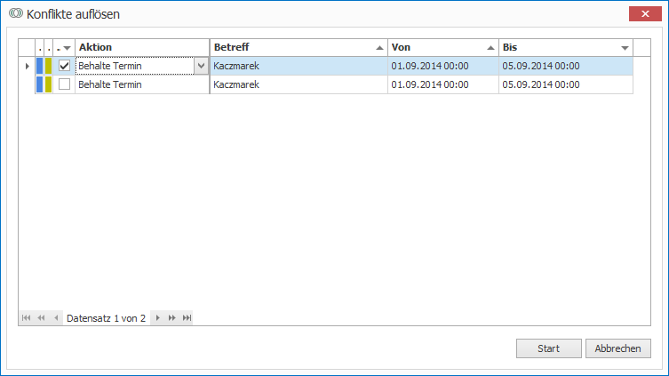Open the Behalte Termin action dropdown
Viewport: 669px width, 376px height.
(x=201, y=66)
